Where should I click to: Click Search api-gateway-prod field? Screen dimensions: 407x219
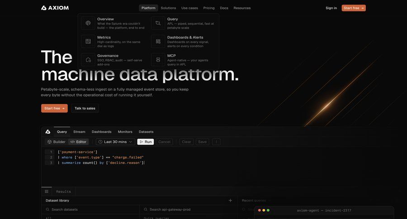click(189, 209)
